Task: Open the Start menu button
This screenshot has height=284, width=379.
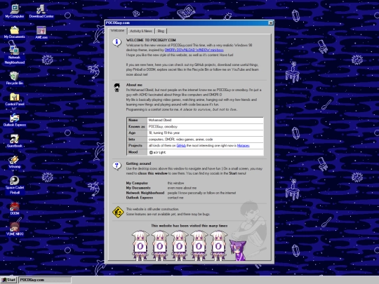Action: [x=8, y=280]
